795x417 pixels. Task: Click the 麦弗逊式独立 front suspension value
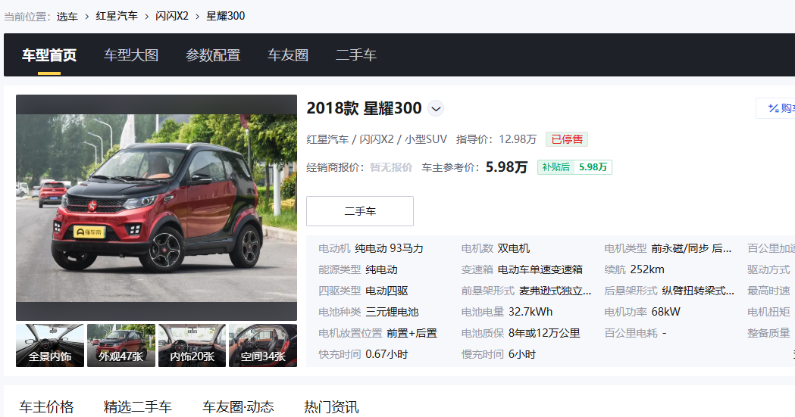[x=556, y=291]
